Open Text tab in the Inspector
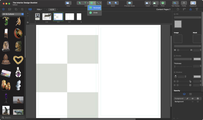Viewport: 203px width, 120px height. [x=197, y=9]
